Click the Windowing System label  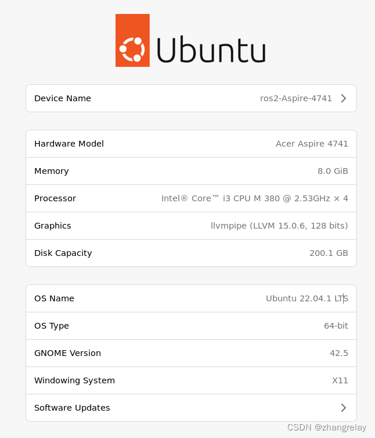74,380
